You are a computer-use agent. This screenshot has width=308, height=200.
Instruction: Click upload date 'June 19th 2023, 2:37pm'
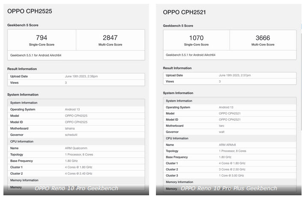pos(235,75)
